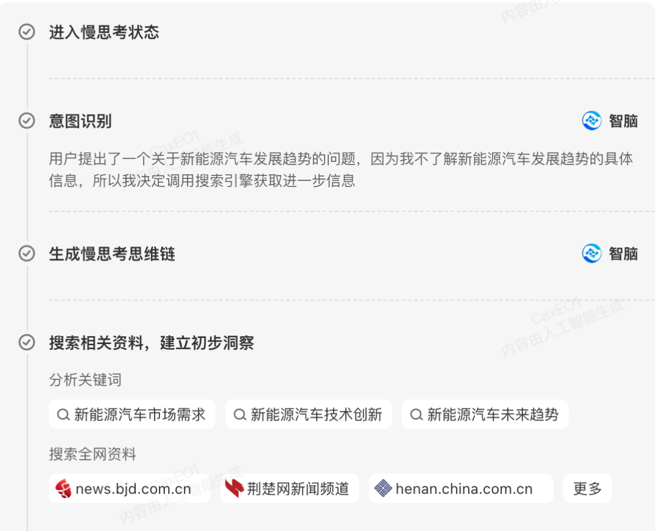The width and height of the screenshot is (660, 531).
Task: Open the news.bjd.com.cn source link
Action: 130,488
